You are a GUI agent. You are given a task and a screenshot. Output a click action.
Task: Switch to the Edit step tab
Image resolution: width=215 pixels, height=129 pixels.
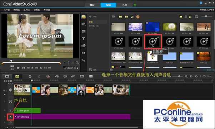pos(108,5)
